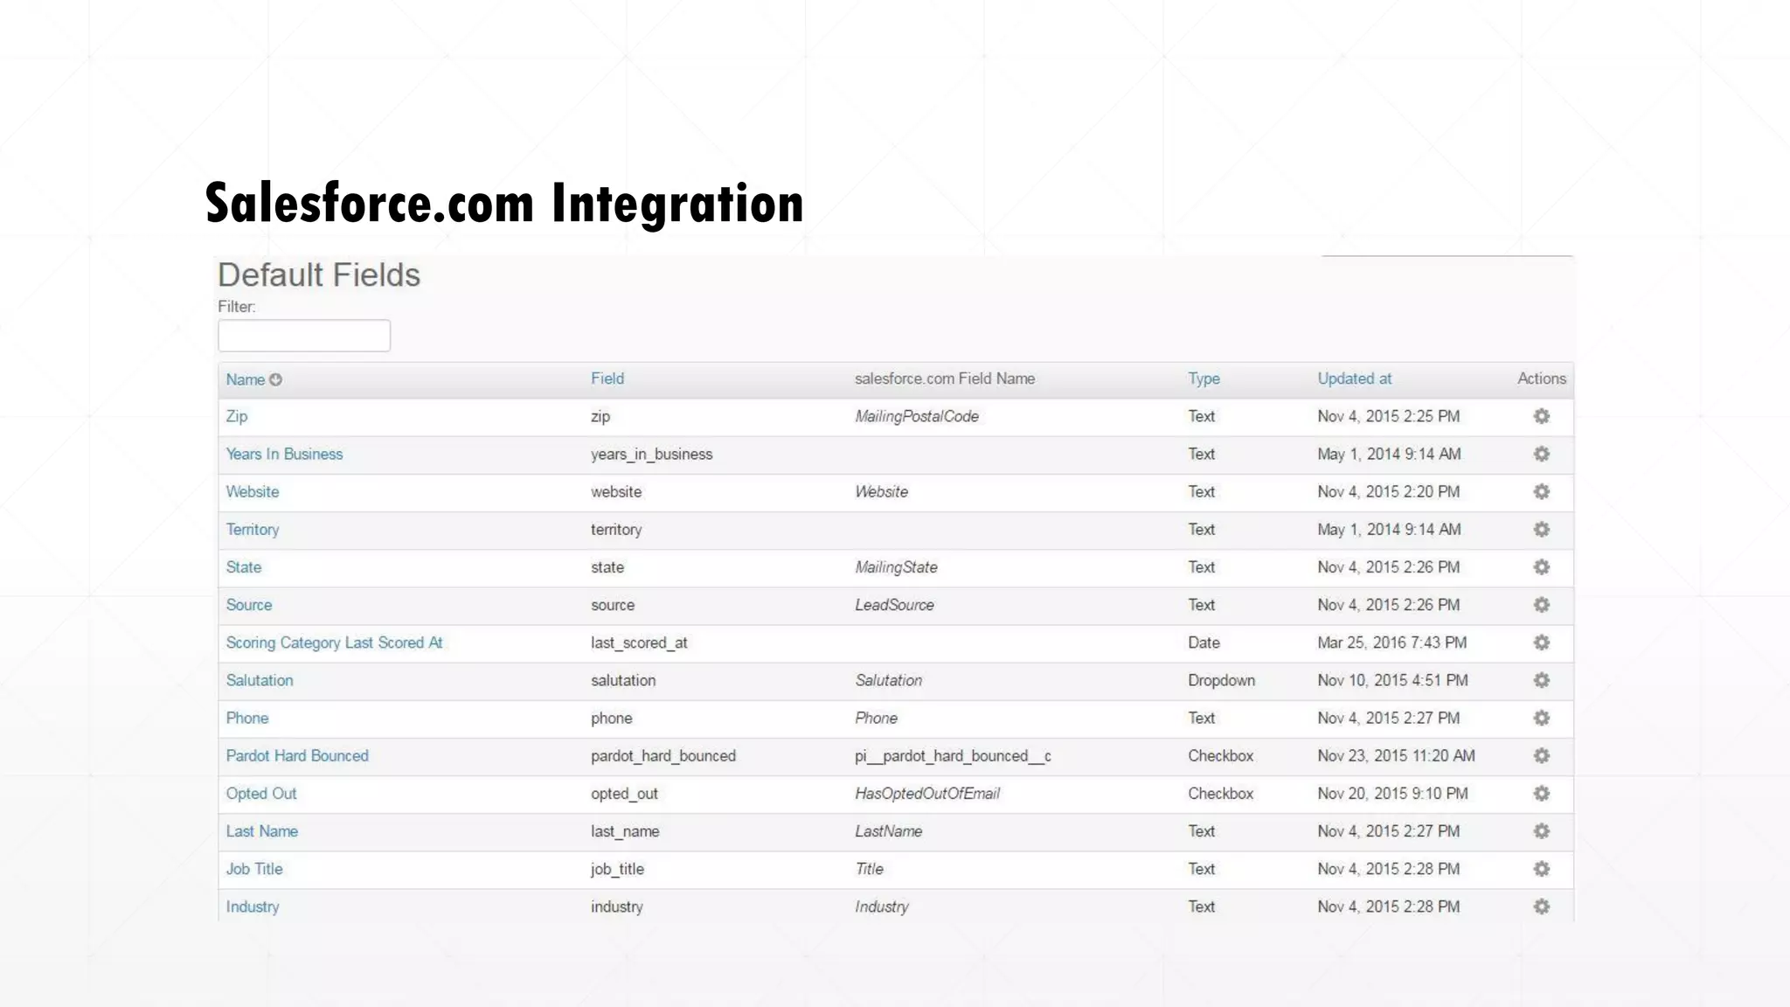Image resolution: width=1790 pixels, height=1007 pixels.
Task: Select the years_in_business field value
Action: point(652,455)
